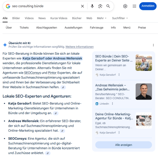Submit search with magnifier icon
158x157 pixels.
[x=108, y=6]
